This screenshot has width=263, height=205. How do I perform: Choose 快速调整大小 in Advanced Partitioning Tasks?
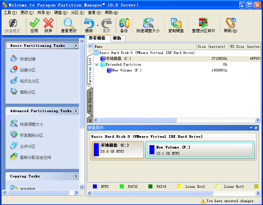pos(27,124)
